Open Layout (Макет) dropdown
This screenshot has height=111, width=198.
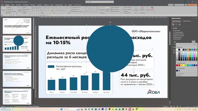click(25, 7)
